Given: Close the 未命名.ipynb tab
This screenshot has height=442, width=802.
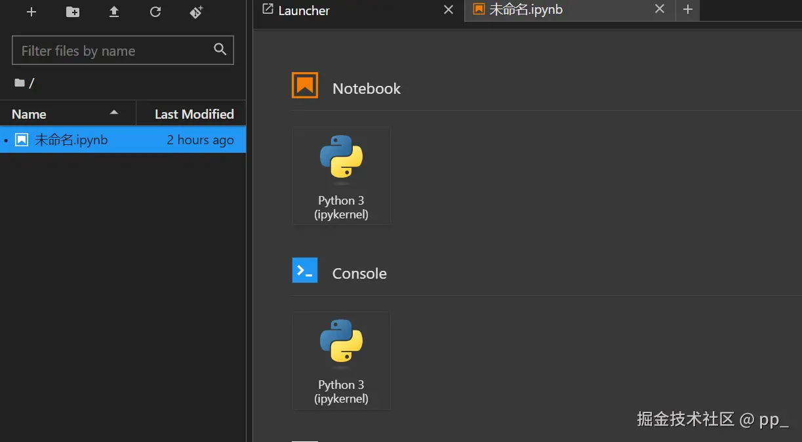Looking at the screenshot, I should (x=660, y=9).
